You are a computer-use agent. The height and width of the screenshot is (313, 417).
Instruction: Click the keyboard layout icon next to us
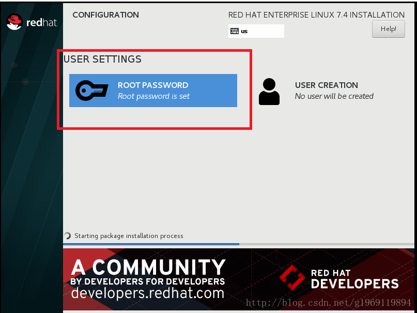pos(235,31)
